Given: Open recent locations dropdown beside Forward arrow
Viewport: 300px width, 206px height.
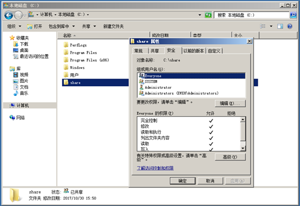Looking at the screenshot, I should tap(24, 15).
